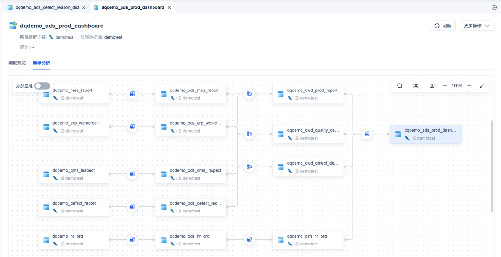Viewport: 501px width, 257px height.
Task: Click sync task icon after dqdemo_erp_workorder
Action: pyautogui.click(x=132, y=127)
